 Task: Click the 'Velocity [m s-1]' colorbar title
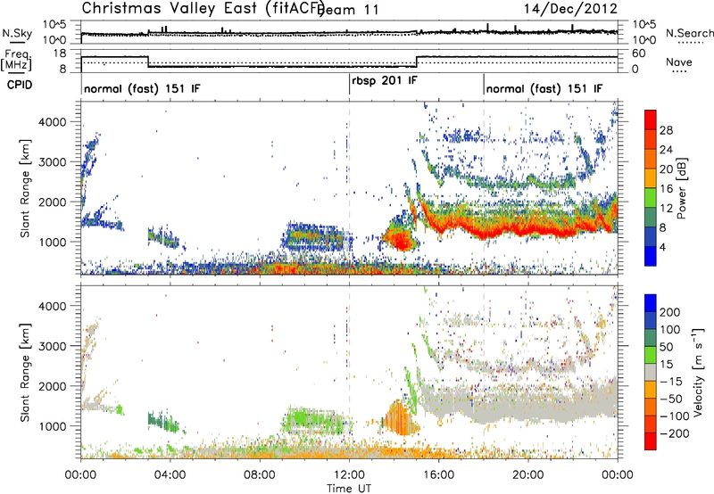pyautogui.click(x=697, y=372)
